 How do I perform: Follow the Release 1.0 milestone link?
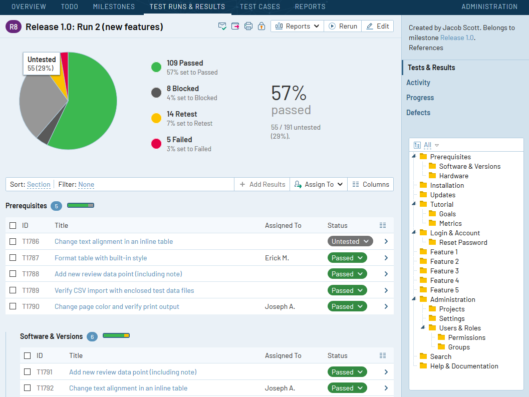tap(457, 38)
